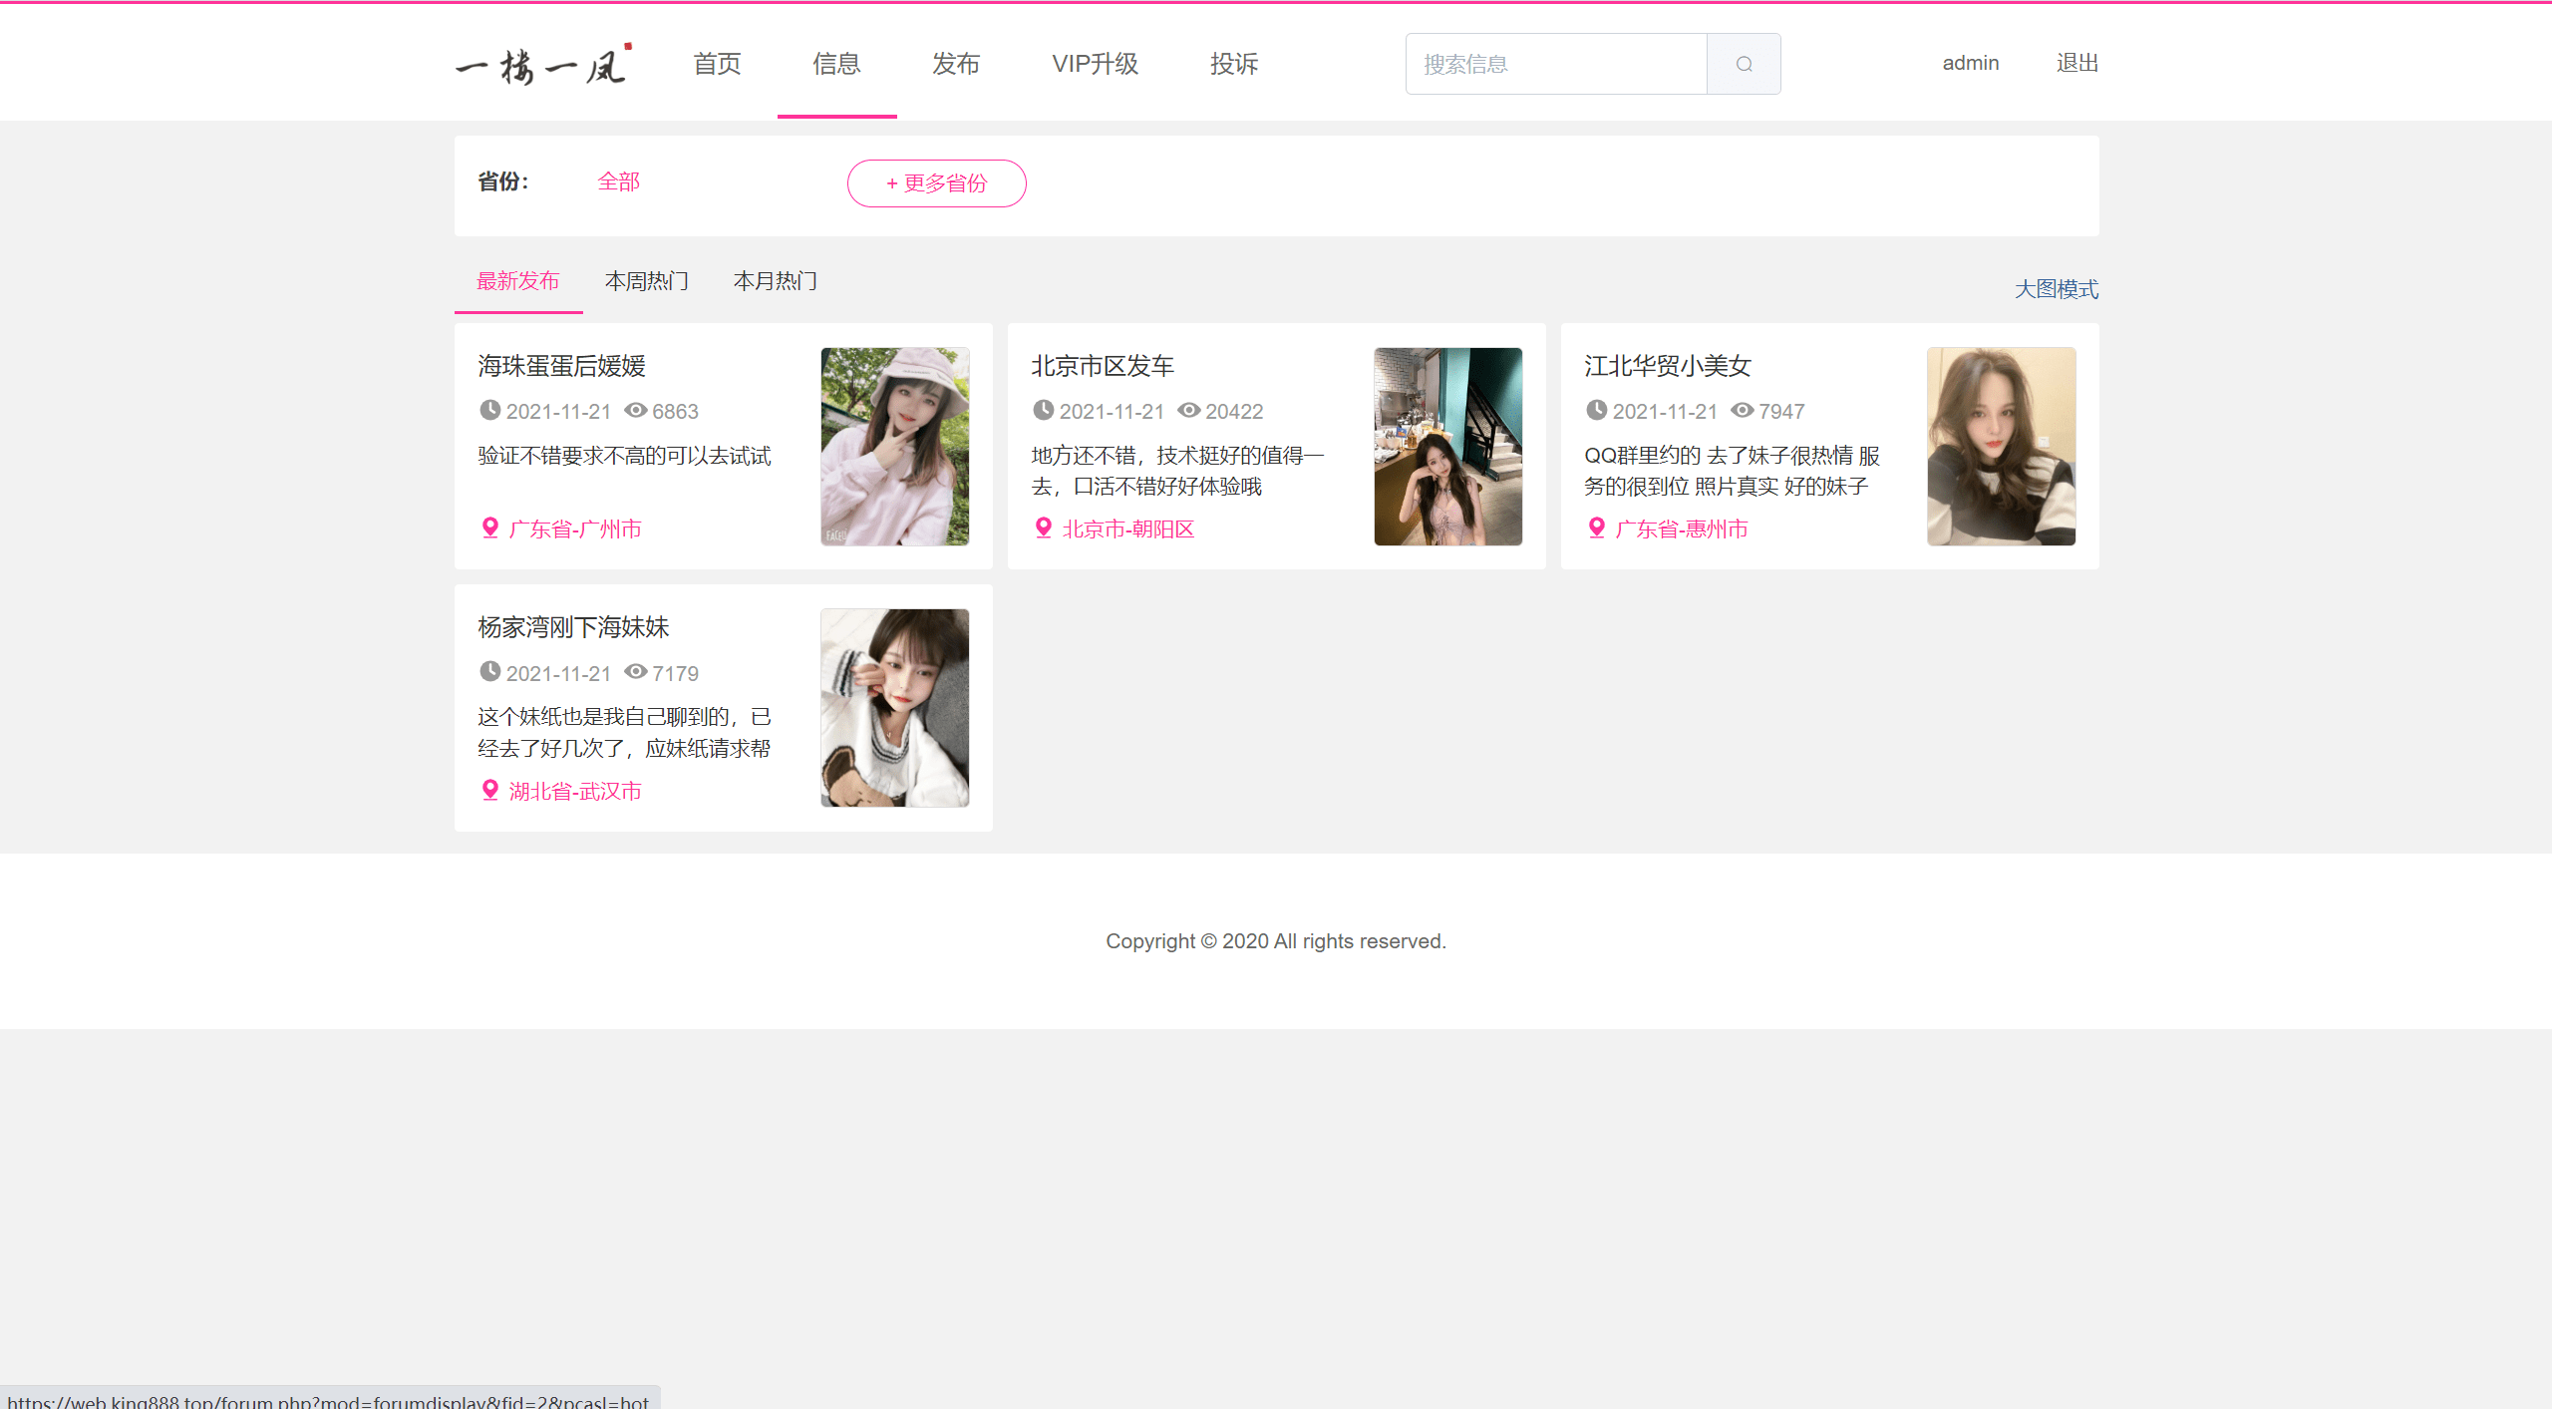The height and width of the screenshot is (1409, 2552).
Task: Select the 全部 province filter
Action: 618,181
